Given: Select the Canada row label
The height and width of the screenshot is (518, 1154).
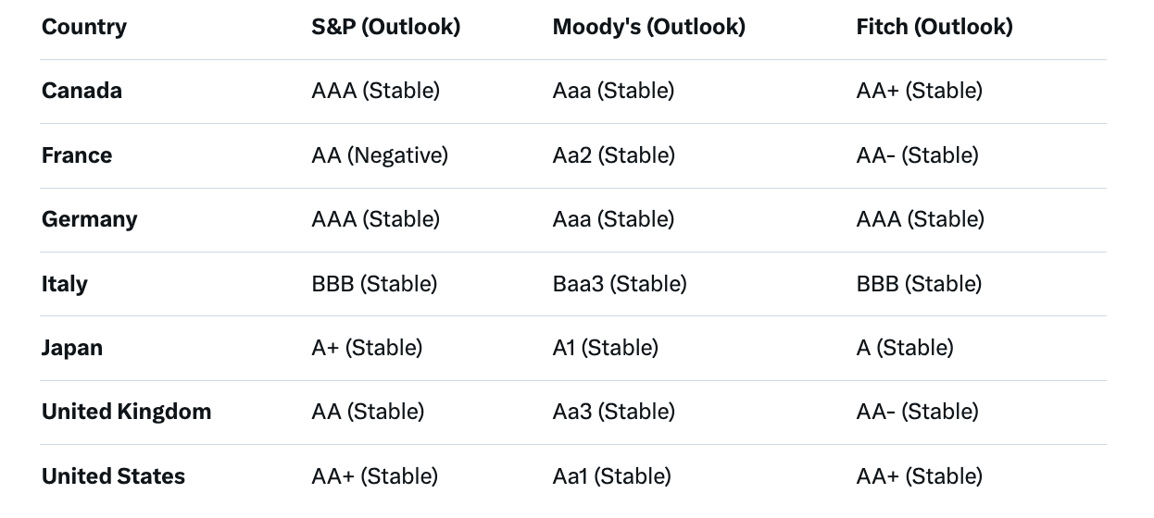Looking at the screenshot, I should click(82, 91).
